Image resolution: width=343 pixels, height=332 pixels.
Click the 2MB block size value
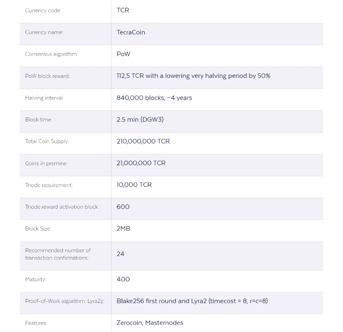click(123, 229)
